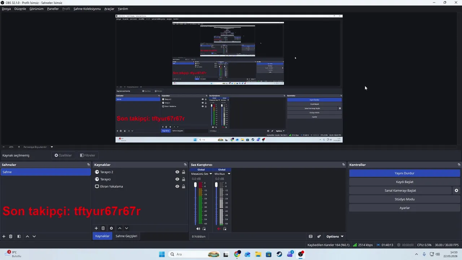Adjust Mic/Aux volume slider handle

coord(216,185)
